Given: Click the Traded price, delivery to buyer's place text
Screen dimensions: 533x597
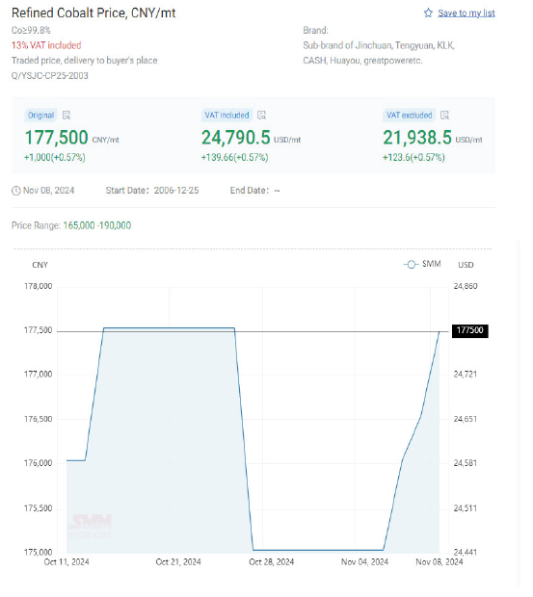Looking at the screenshot, I should 84,61.
